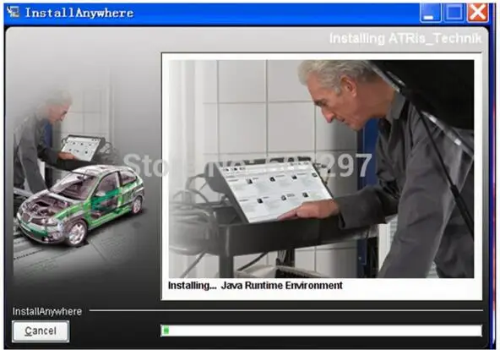Close the InstallAnywhere installer window
500x350 pixels.
[x=478, y=13]
